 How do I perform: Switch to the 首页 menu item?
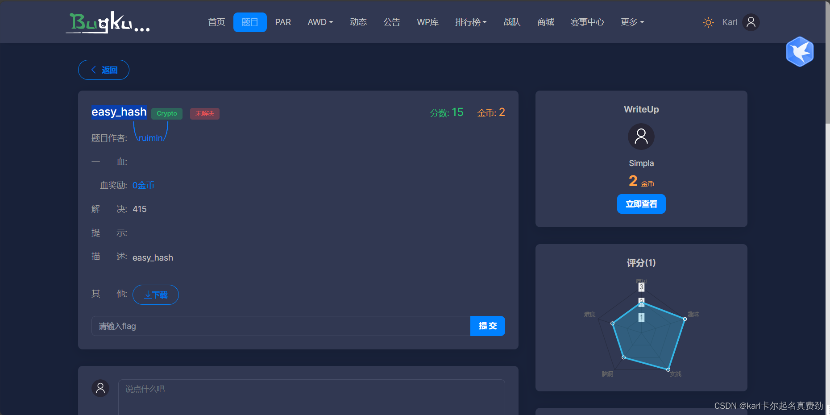coord(216,22)
